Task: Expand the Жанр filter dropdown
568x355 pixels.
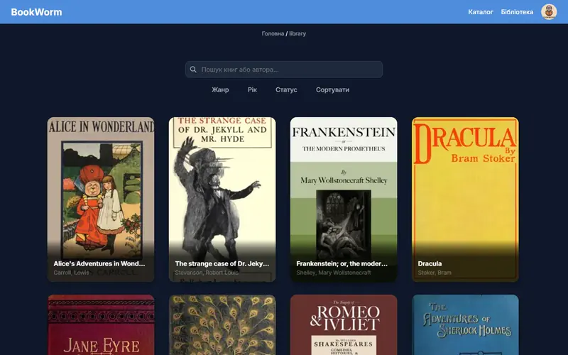Action: pos(220,89)
